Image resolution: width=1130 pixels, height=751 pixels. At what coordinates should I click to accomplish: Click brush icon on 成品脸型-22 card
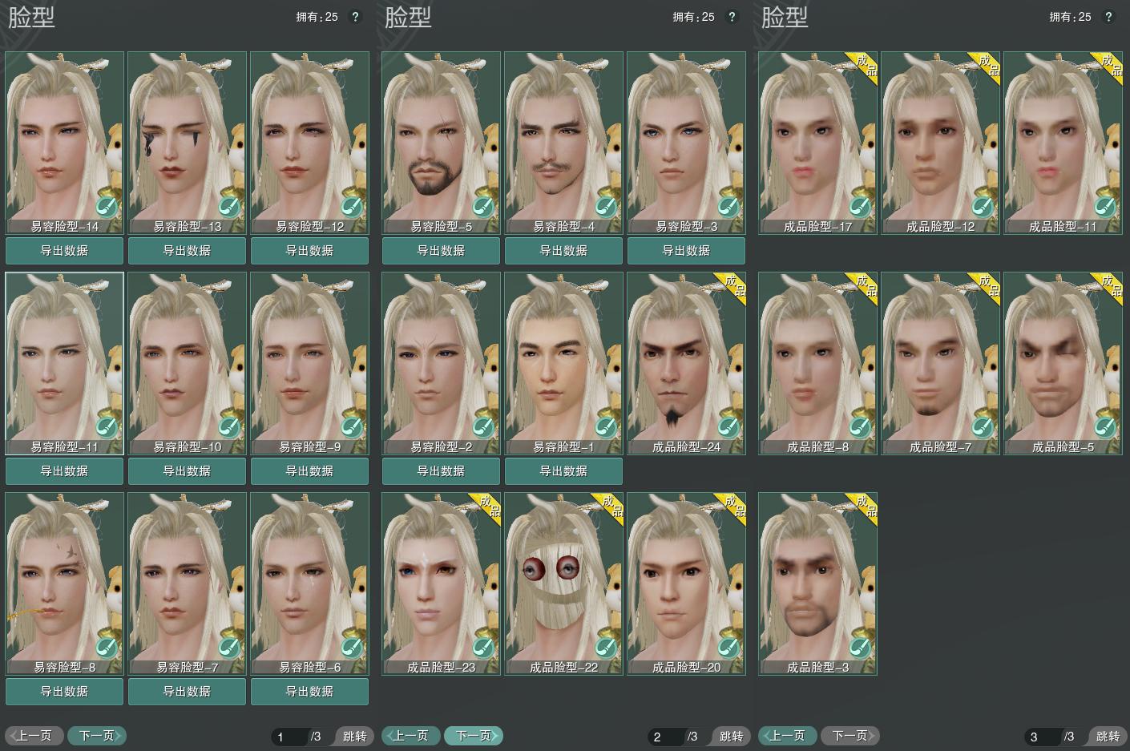[606, 648]
